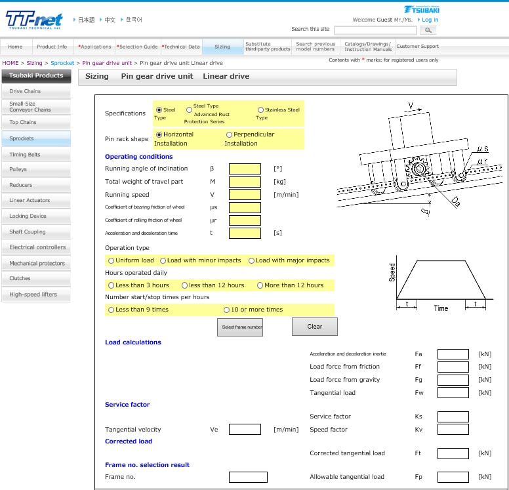Open the Selection Guide tab
The width and height of the screenshot is (509, 490).
(x=137, y=47)
